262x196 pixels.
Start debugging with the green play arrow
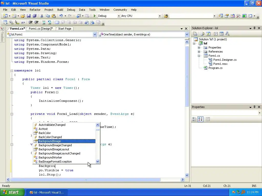point(95,16)
